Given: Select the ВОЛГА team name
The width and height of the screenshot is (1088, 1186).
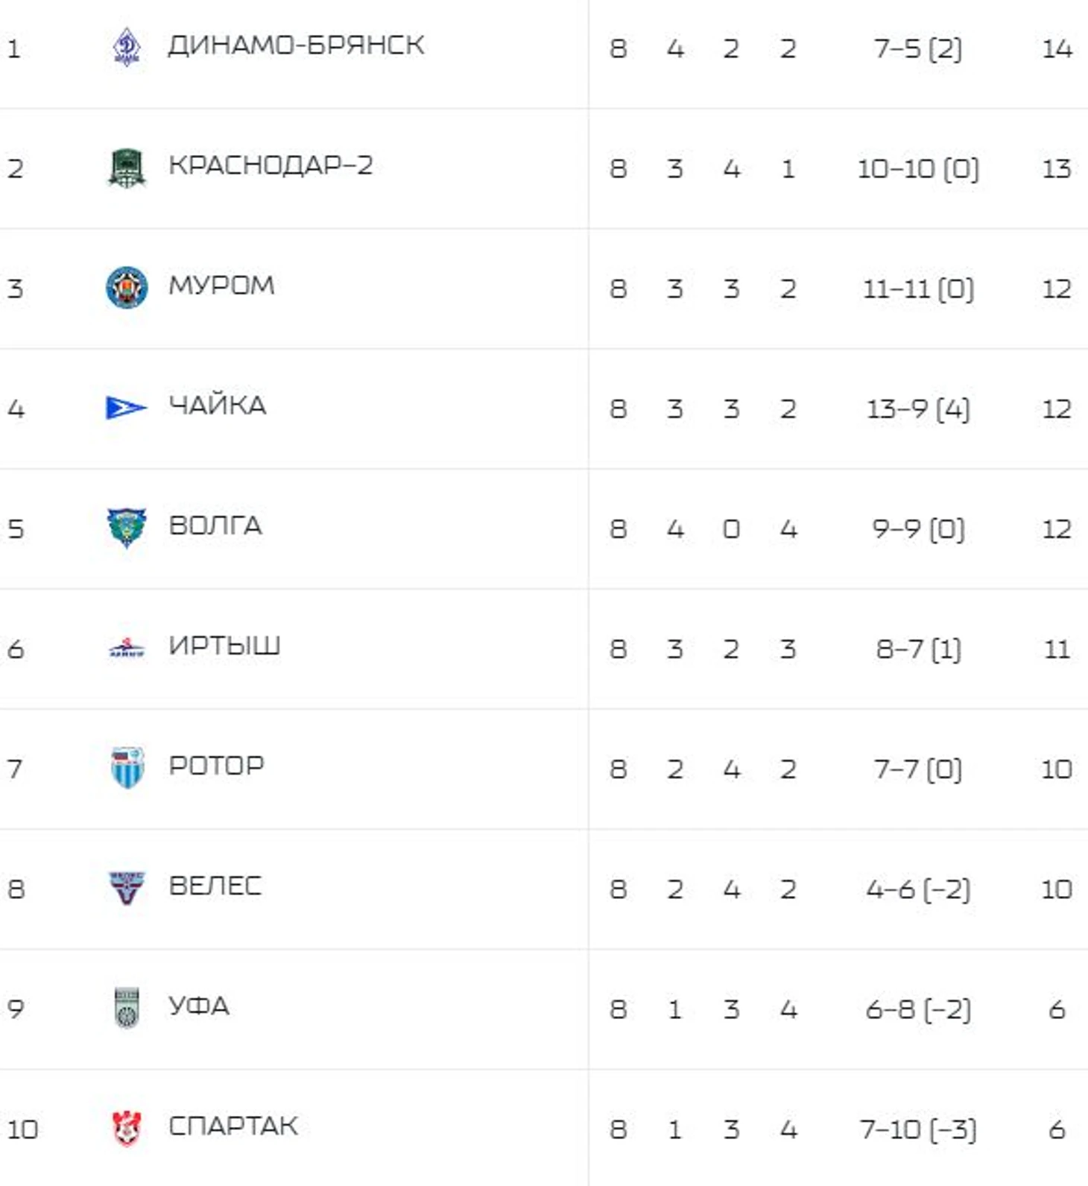Looking at the screenshot, I should pos(215,526).
